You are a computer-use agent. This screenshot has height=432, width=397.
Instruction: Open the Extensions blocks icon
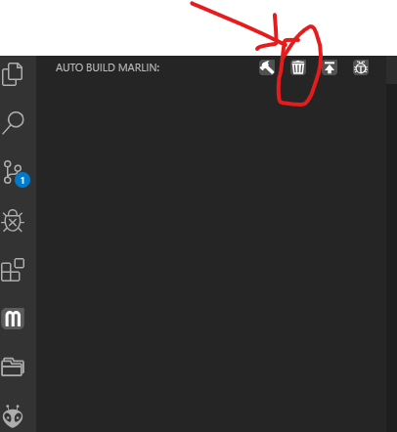click(13, 270)
